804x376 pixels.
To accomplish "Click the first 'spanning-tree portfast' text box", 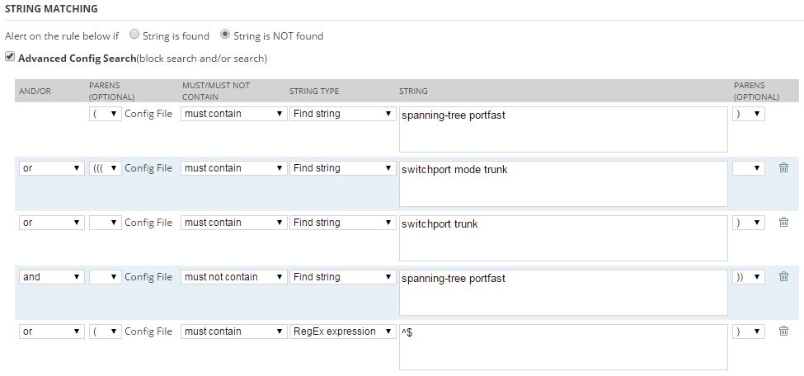I will tap(563, 129).
